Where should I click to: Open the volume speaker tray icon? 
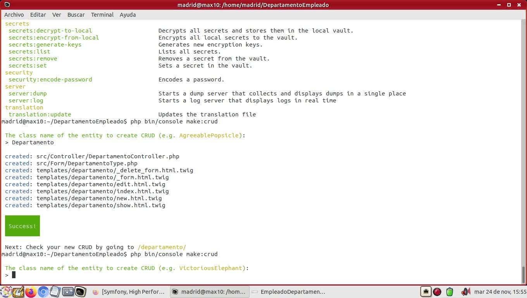[x=465, y=292]
